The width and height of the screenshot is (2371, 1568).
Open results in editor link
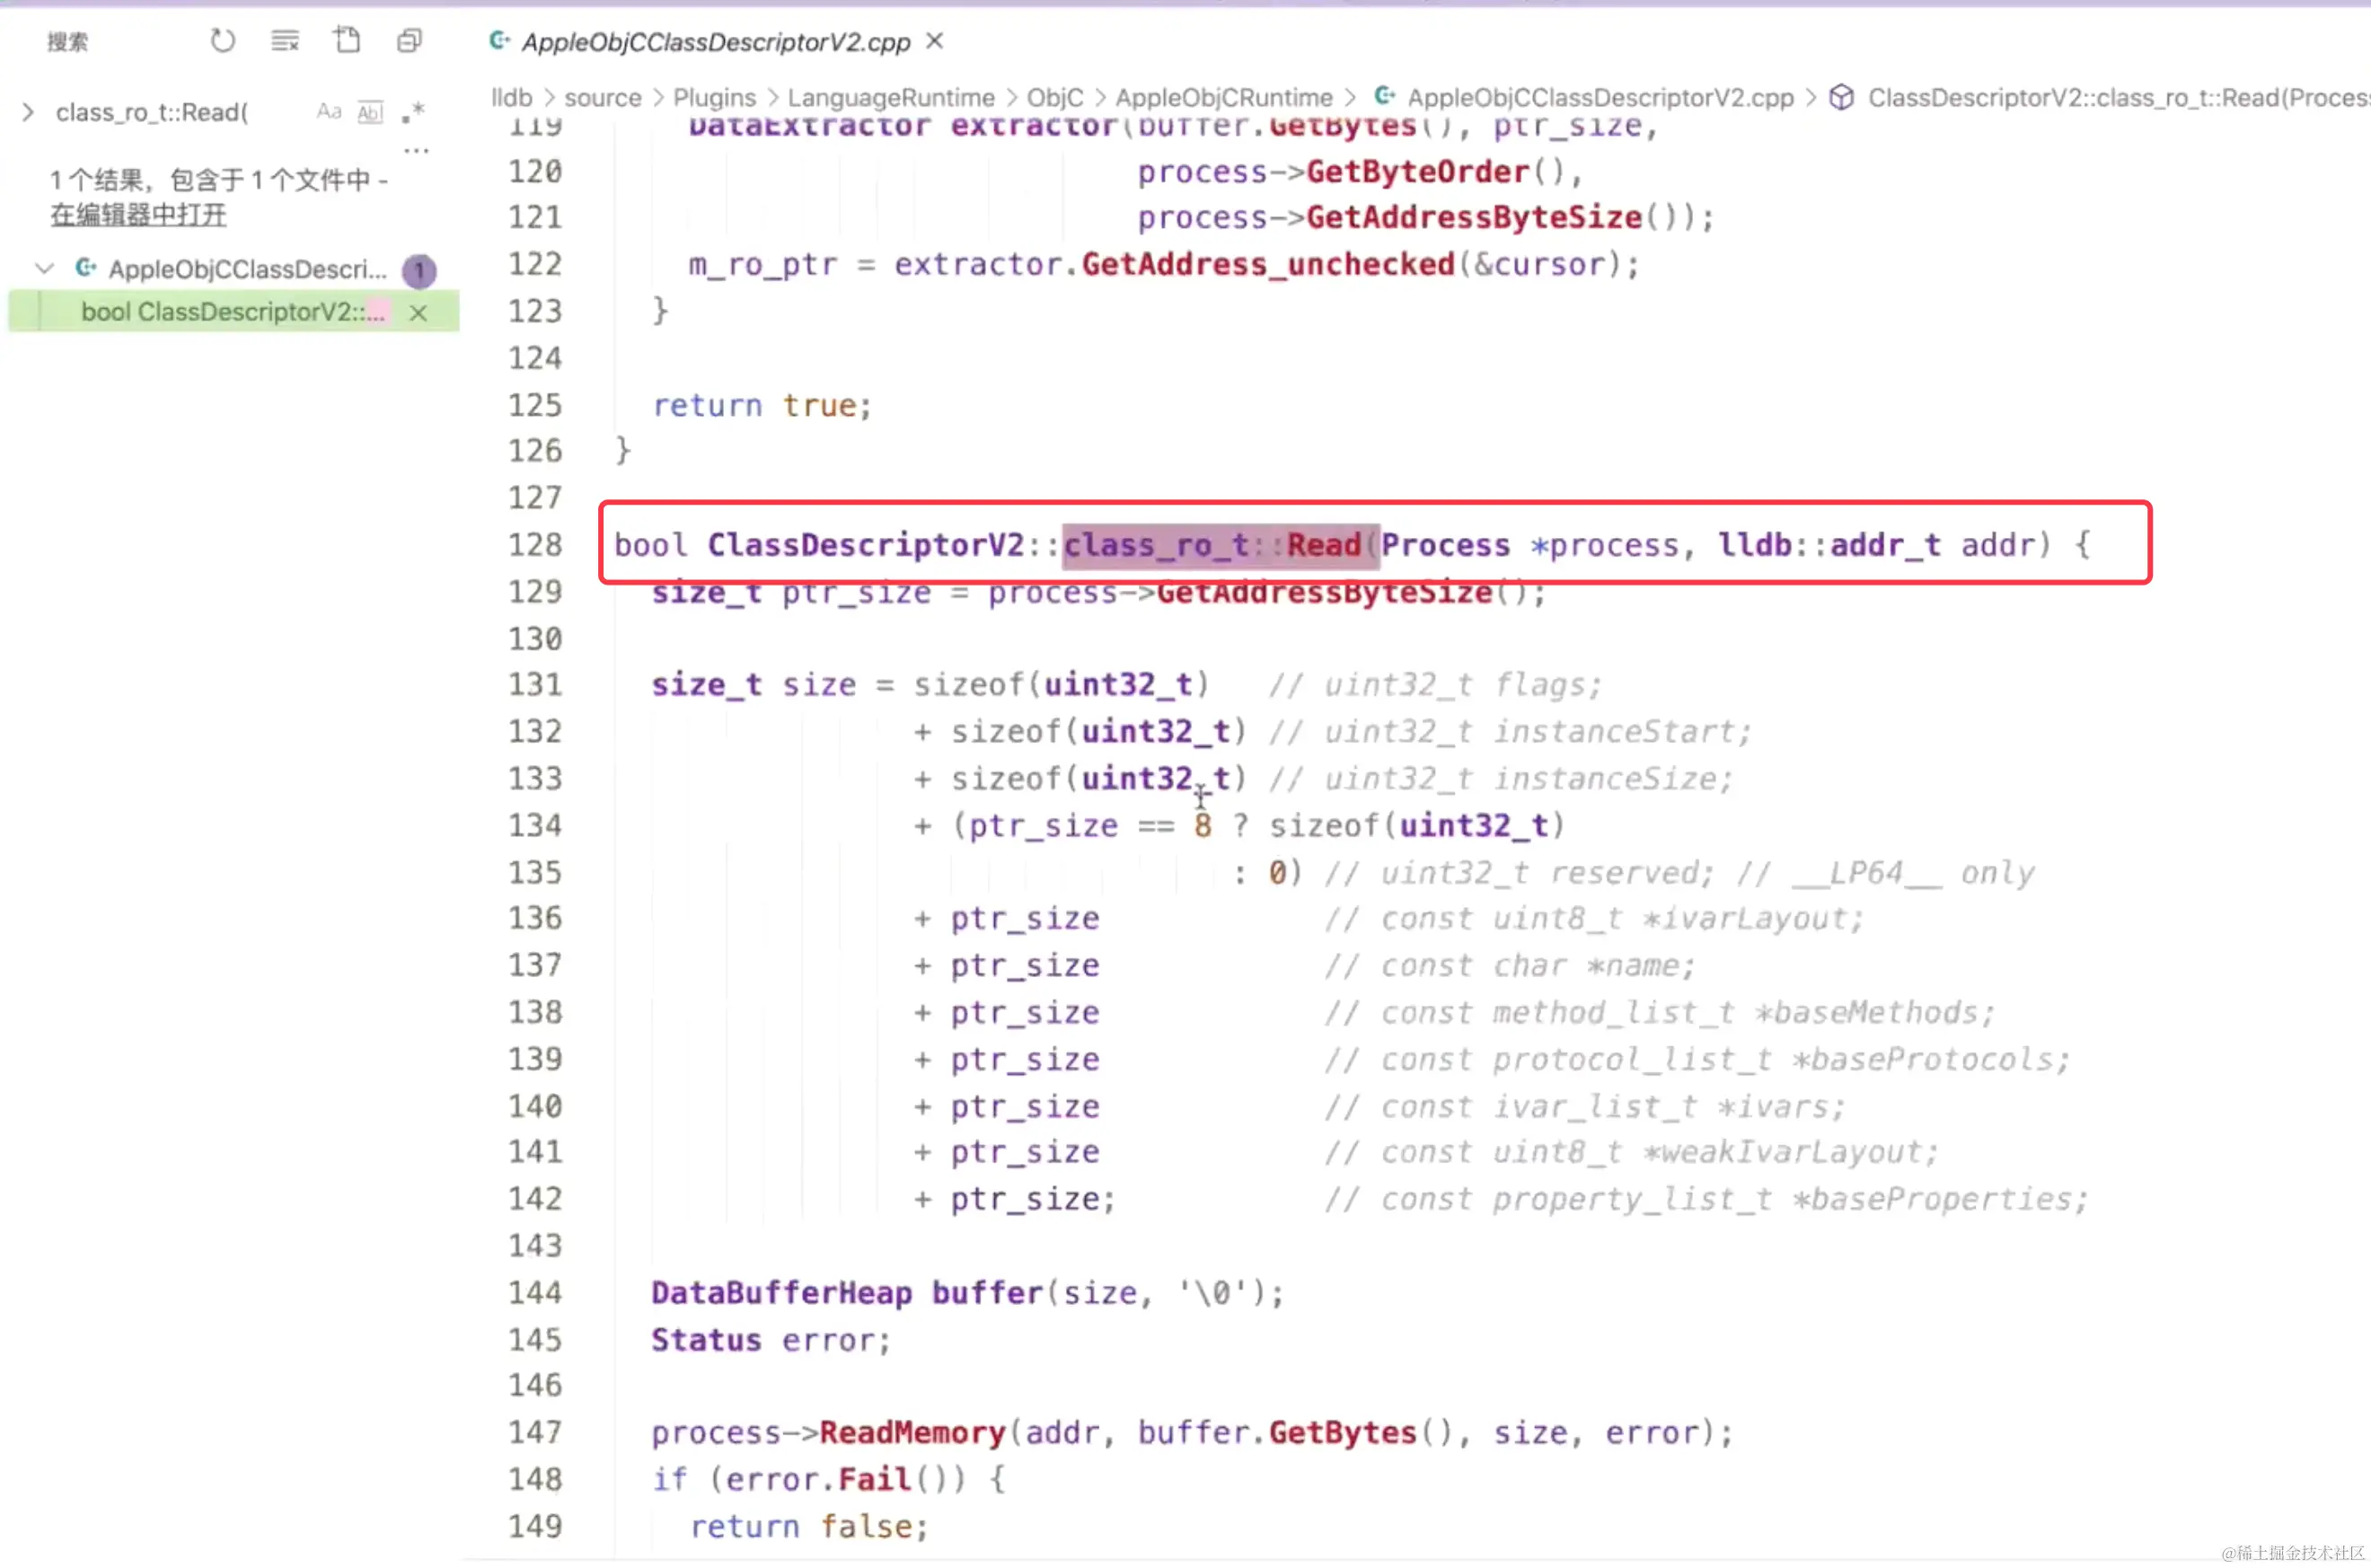[x=138, y=215]
